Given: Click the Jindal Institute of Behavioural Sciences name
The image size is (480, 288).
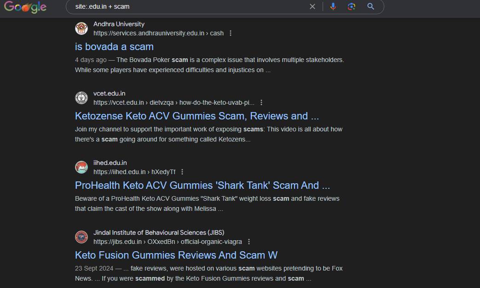Looking at the screenshot, I should click(x=159, y=232).
